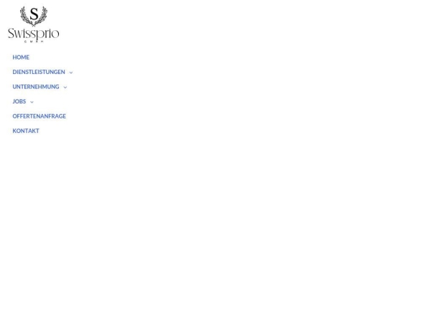
Task: Request a quote via OFFERTENANFRAGE
Action: (40, 116)
